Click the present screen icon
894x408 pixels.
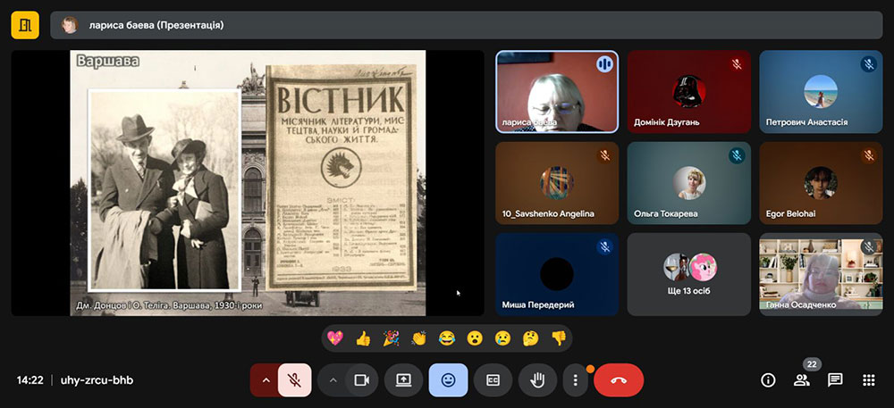(x=403, y=379)
